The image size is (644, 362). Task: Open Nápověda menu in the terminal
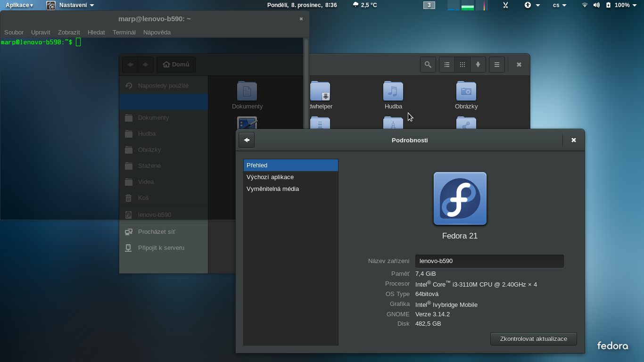[x=157, y=32]
